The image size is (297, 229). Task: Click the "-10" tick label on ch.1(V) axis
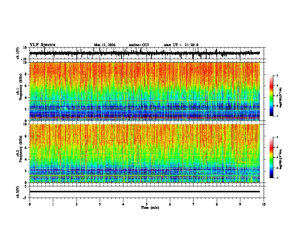(x=24, y=59)
